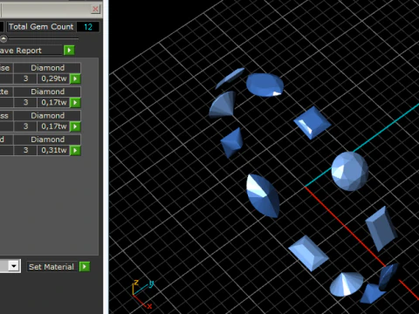This screenshot has height=314, width=419.
Task: Click the quantity 3 beside 0,31tw
Action: (25, 150)
